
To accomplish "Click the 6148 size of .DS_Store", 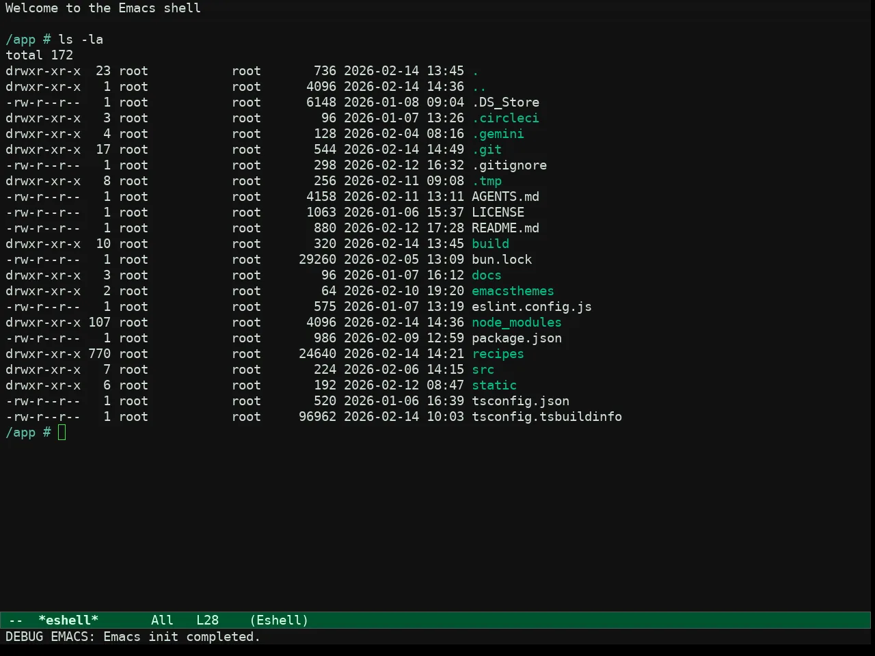I will [321, 102].
